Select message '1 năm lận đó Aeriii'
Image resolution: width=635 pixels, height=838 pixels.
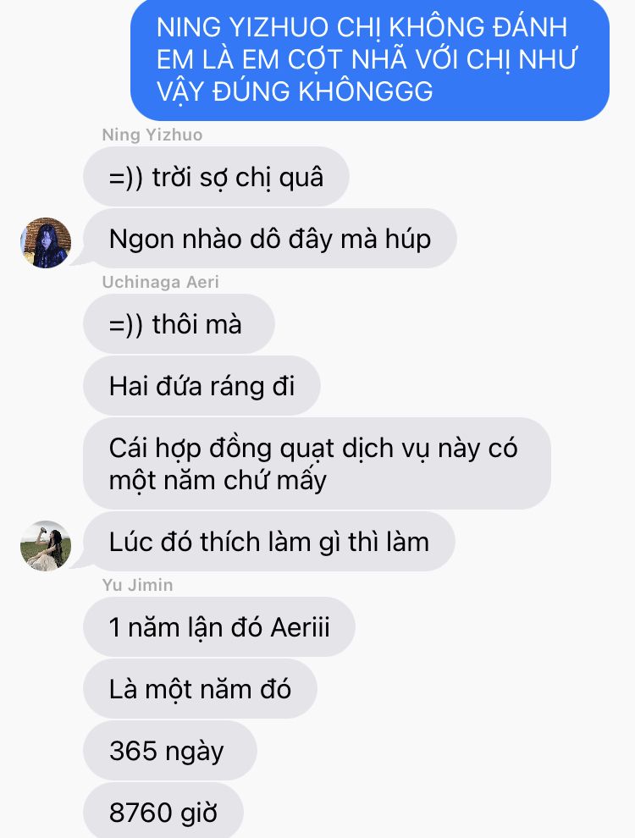[x=219, y=627]
